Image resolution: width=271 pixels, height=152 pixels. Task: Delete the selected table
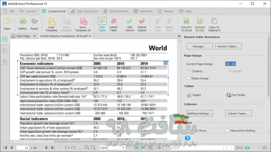[x=114, y=25]
